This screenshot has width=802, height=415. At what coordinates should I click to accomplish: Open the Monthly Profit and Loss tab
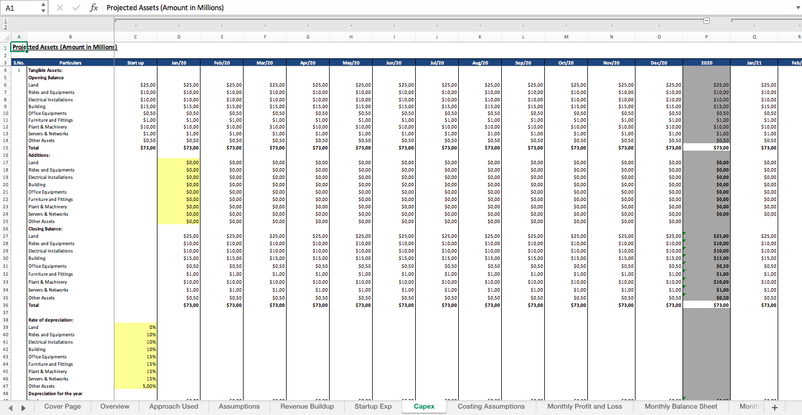pos(585,407)
